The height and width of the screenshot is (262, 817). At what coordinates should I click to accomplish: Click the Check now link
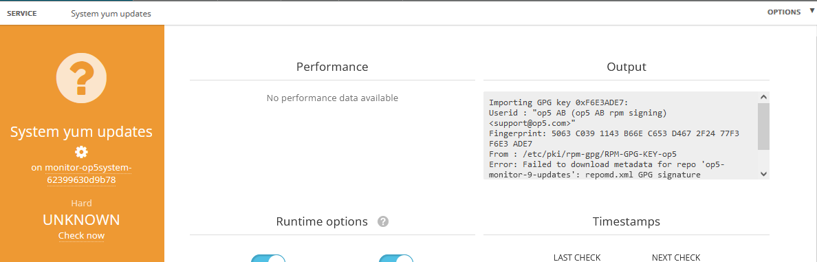coord(81,235)
